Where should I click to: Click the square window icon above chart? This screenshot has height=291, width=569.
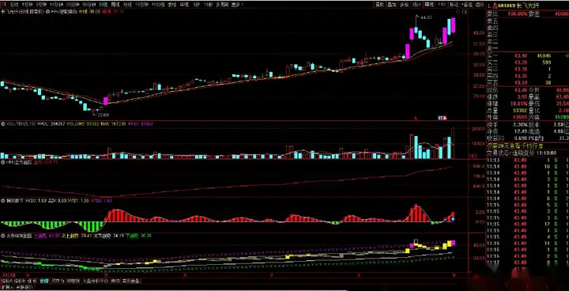click(x=465, y=12)
